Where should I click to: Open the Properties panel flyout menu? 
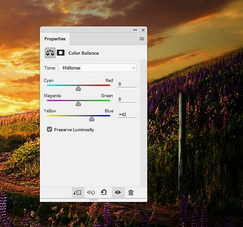(142, 39)
